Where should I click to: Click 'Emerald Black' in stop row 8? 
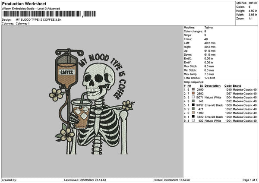[214, 117]
